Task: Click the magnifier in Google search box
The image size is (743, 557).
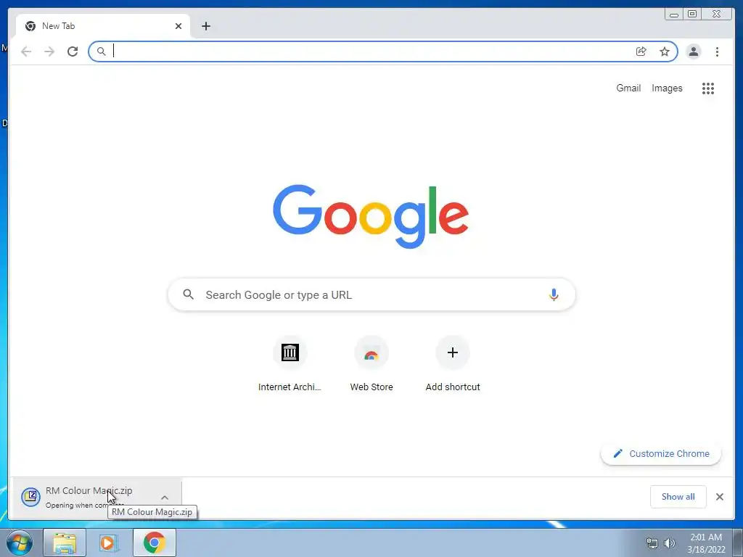Action: click(188, 294)
